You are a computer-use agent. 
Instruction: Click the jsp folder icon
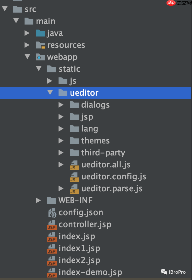pos(74,117)
